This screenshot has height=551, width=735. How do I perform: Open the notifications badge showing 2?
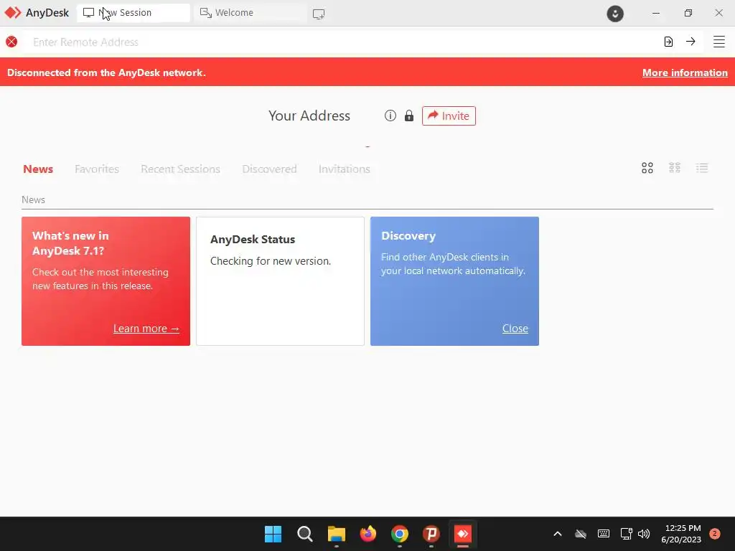coord(715,534)
